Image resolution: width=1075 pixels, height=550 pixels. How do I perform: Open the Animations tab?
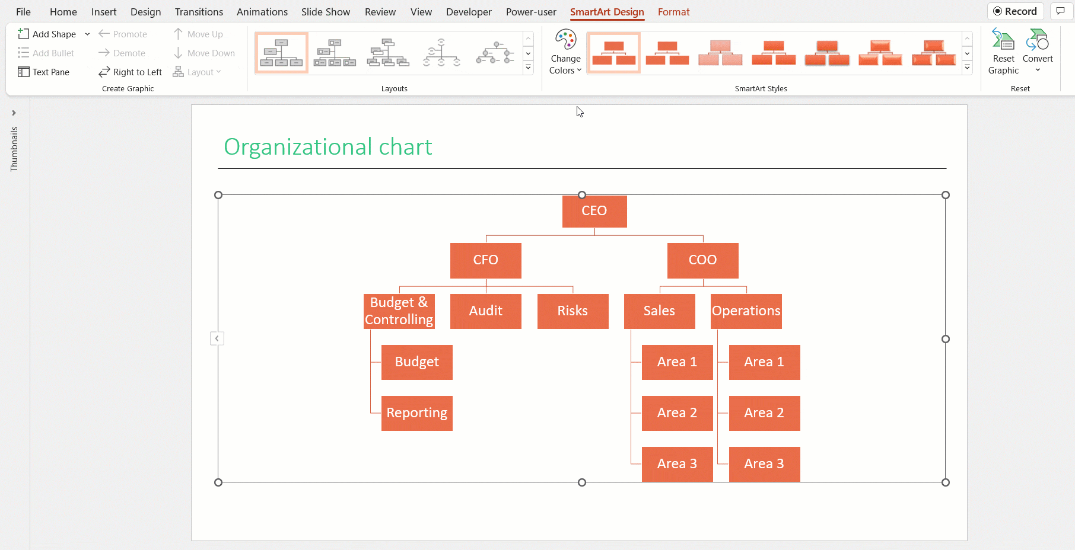pyautogui.click(x=262, y=12)
